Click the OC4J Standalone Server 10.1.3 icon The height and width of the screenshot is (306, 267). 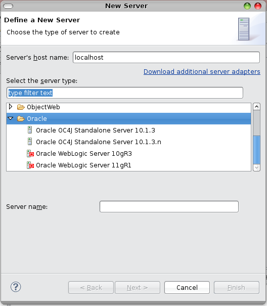tap(30, 130)
